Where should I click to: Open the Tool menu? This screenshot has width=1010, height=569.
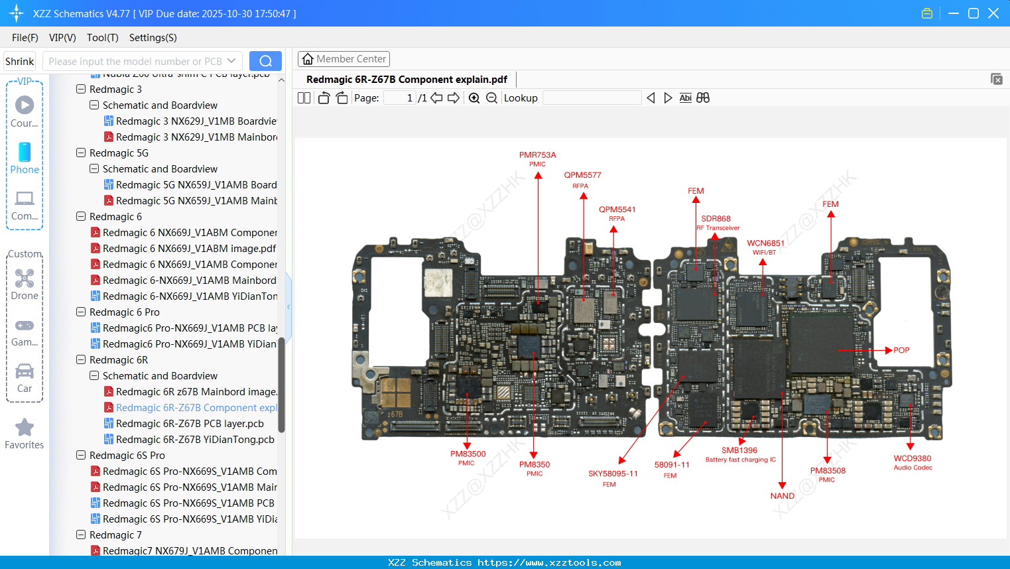point(102,38)
